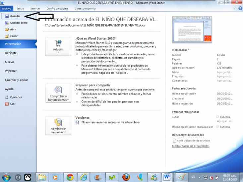Open Windows Explorer from the taskbar

coord(42,177)
